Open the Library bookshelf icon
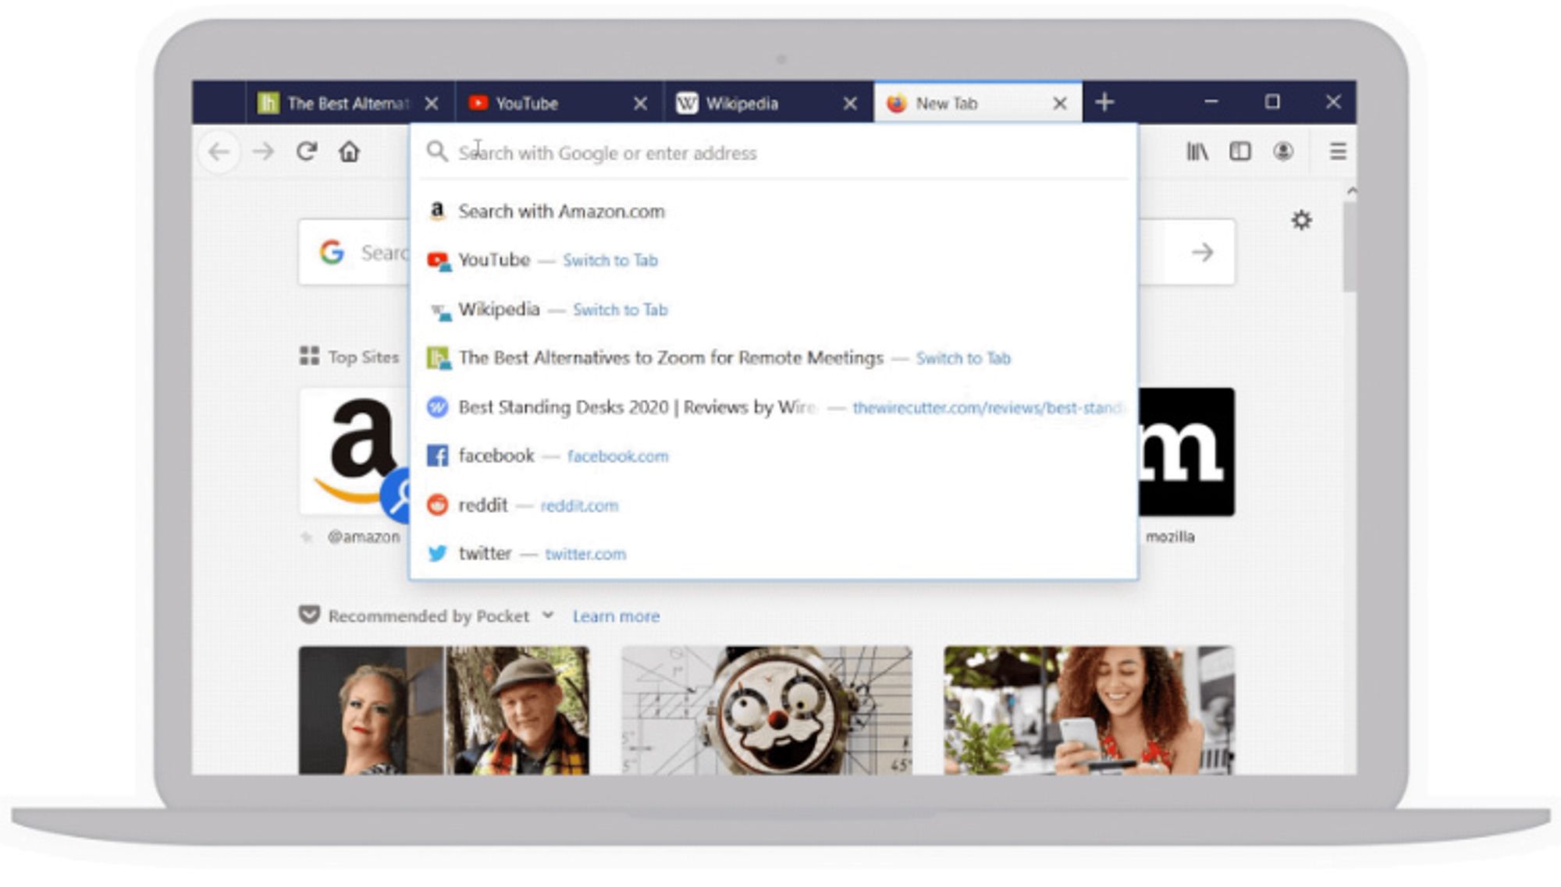Viewport: 1561px width, 887px height. tap(1197, 151)
